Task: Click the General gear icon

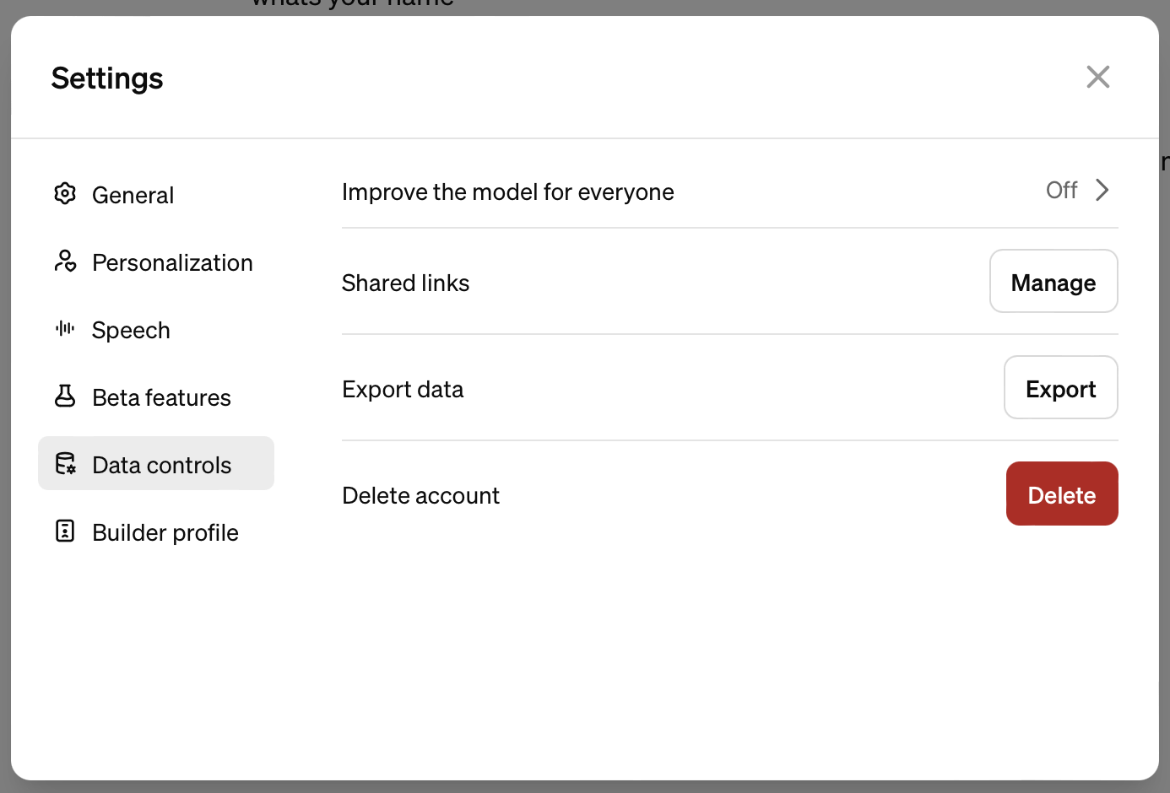Action: coord(65,194)
